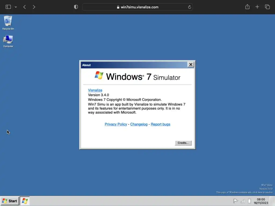Screen dimensions: 275x206
Task: Add a new tab with plus icon
Action: [257, 7]
